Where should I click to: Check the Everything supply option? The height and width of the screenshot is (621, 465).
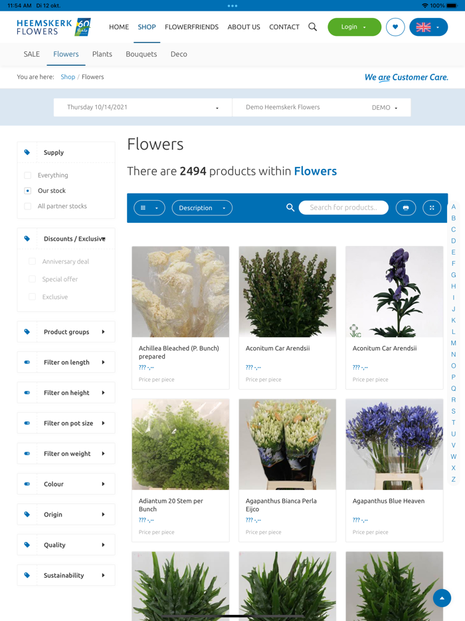pyautogui.click(x=28, y=175)
